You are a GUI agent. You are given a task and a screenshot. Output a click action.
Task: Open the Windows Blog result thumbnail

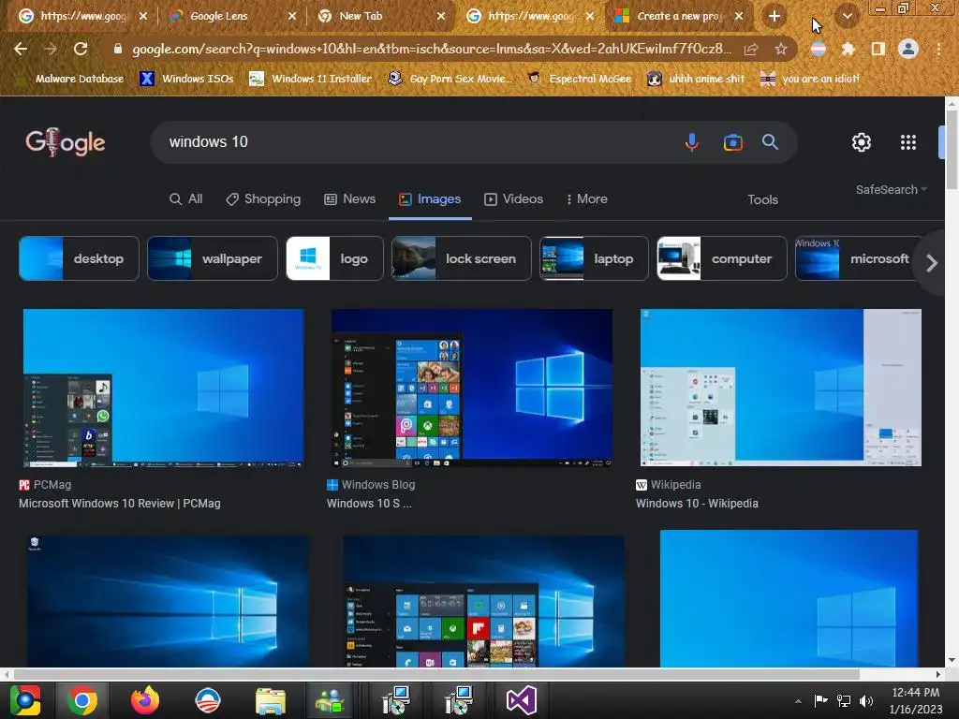pyautogui.click(x=472, y=388)
